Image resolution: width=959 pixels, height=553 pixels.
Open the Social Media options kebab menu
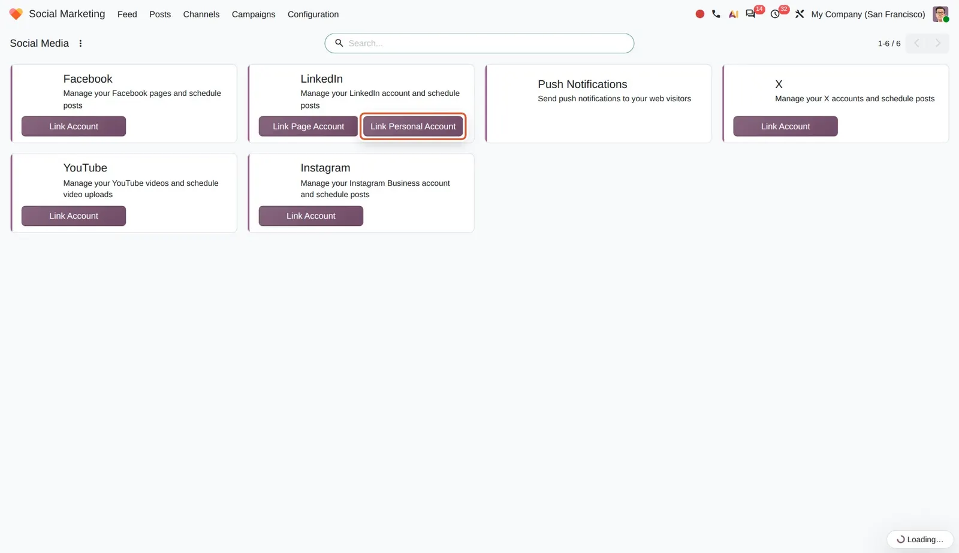[x=80, y=43]
